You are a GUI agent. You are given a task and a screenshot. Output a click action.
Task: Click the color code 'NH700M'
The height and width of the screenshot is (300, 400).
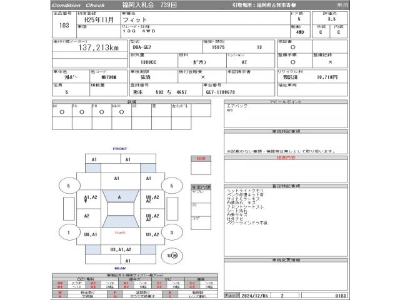pyautogui.click(x=109, y=77)
